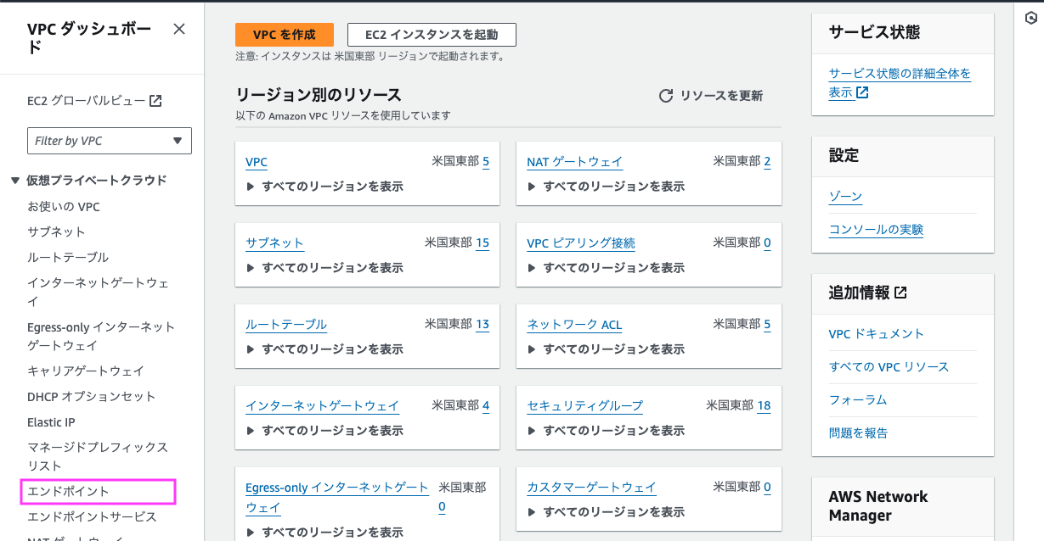The width and height of the screenshot is (1044, 541).
Task: Open コンソールの実験 link
Action: (x=876, y=229)
